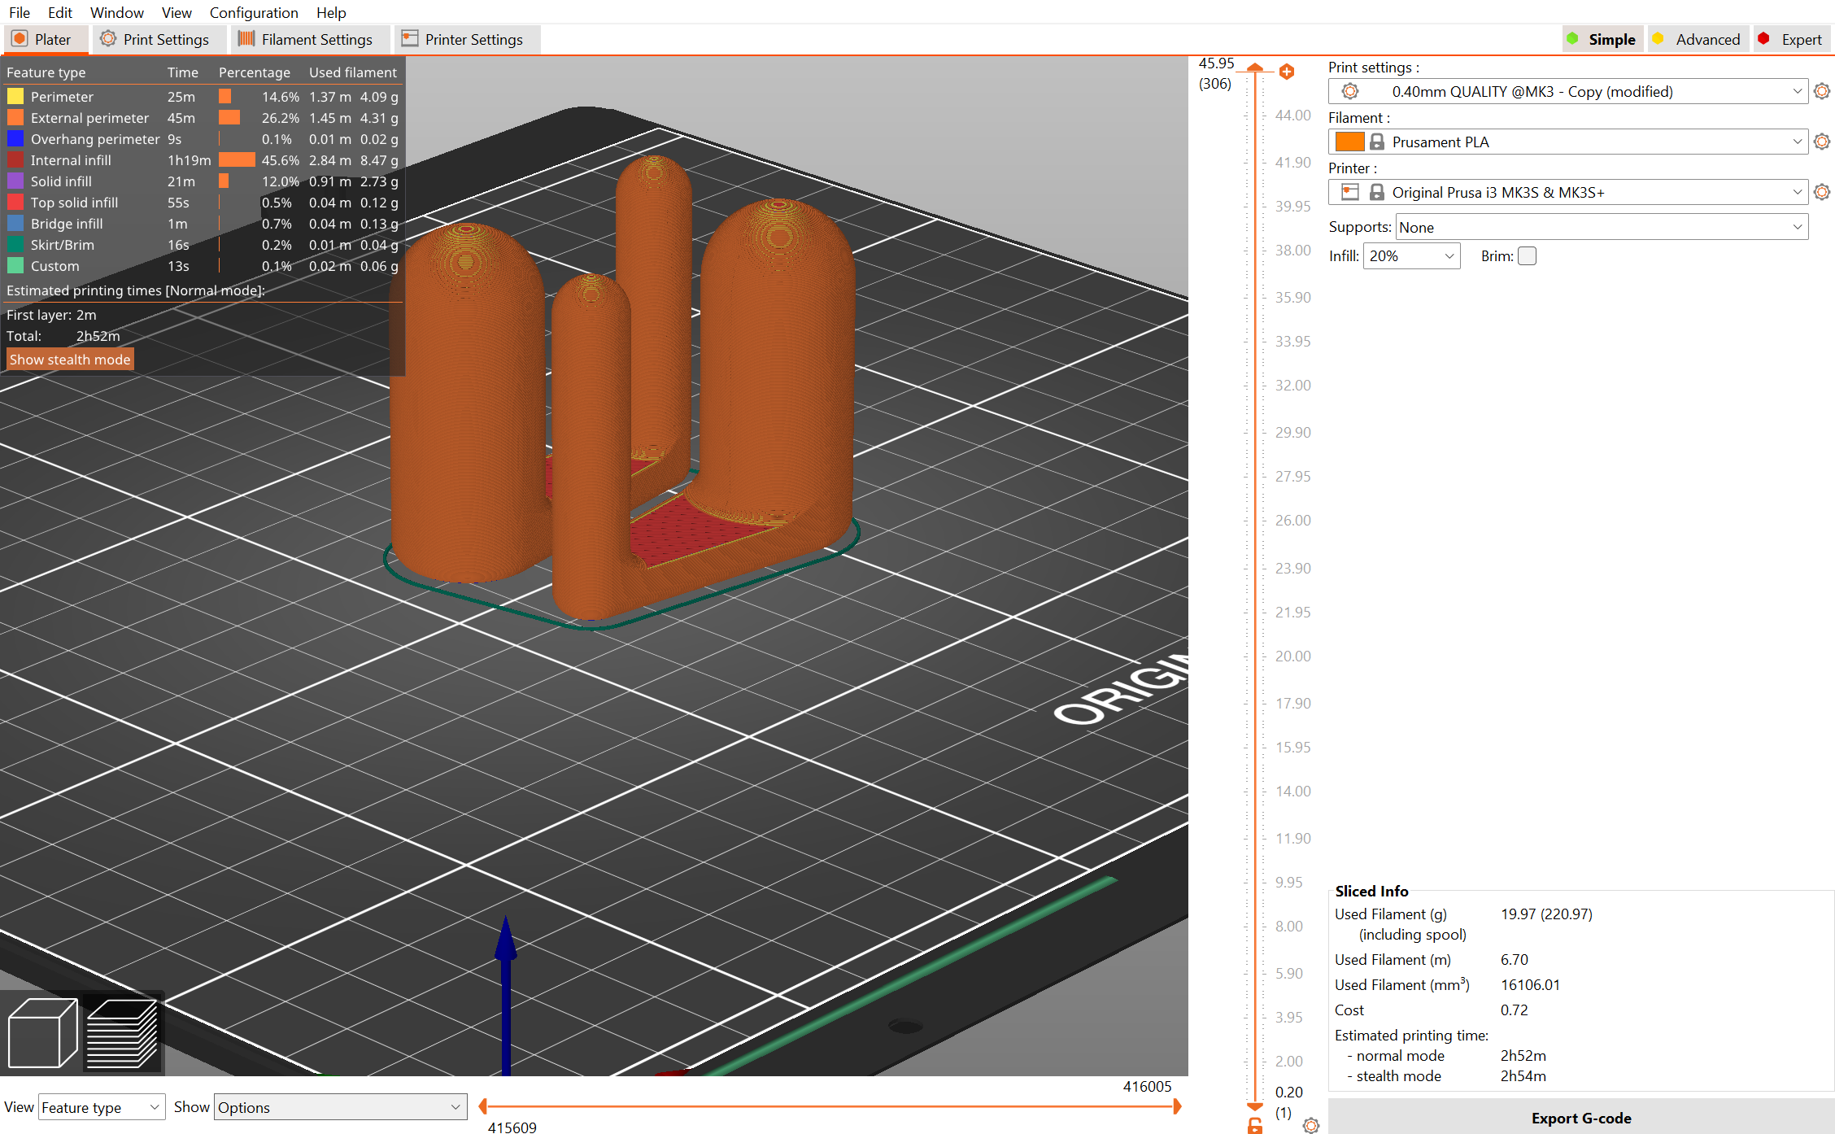Click the horizontal move slider right thumb
The width and height of the screenshot is (1835, 1134).
click(1177, 1106)
